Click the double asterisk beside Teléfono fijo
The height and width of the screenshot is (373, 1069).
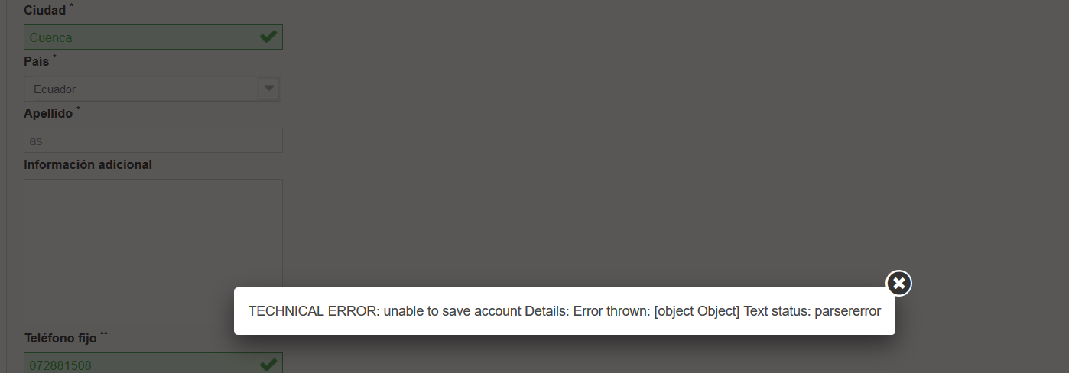104,333
